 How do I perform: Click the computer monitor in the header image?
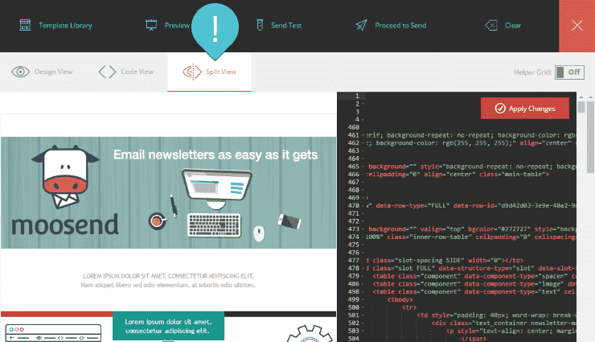click(x=217, y=188)
